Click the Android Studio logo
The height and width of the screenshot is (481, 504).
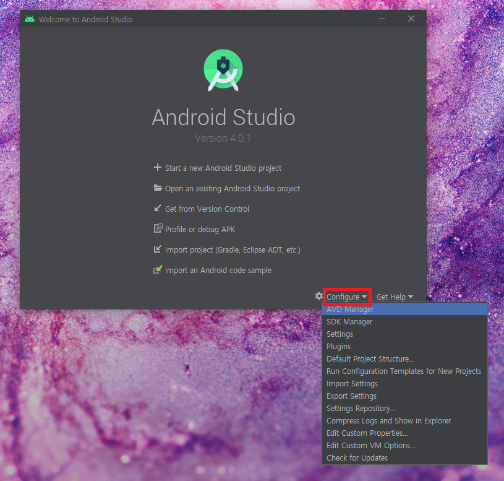coord(223,70)
